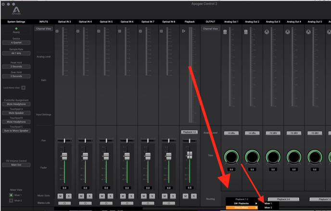Select Mixer 2 in routing submenu

click(x=268, y=208)
